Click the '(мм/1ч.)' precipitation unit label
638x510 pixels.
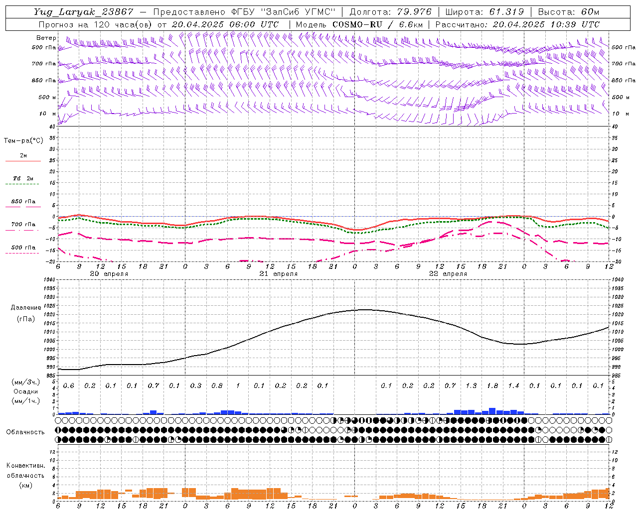click(x=25, y=401)
